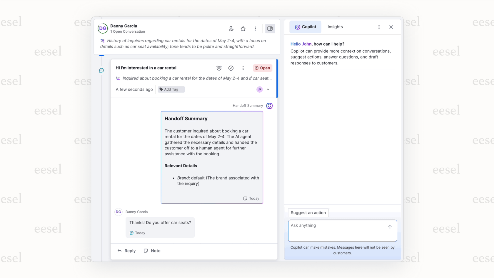Open the edit contact icon near the star
The image size is (494, 278).
[x=231, y=29]
